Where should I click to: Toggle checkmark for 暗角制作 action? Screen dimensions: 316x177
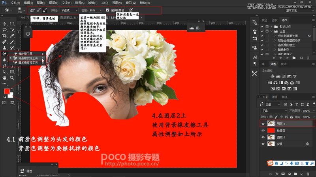point(262,50)
